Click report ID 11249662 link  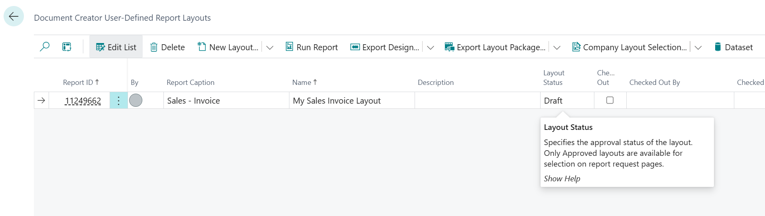tap(83, 101)
